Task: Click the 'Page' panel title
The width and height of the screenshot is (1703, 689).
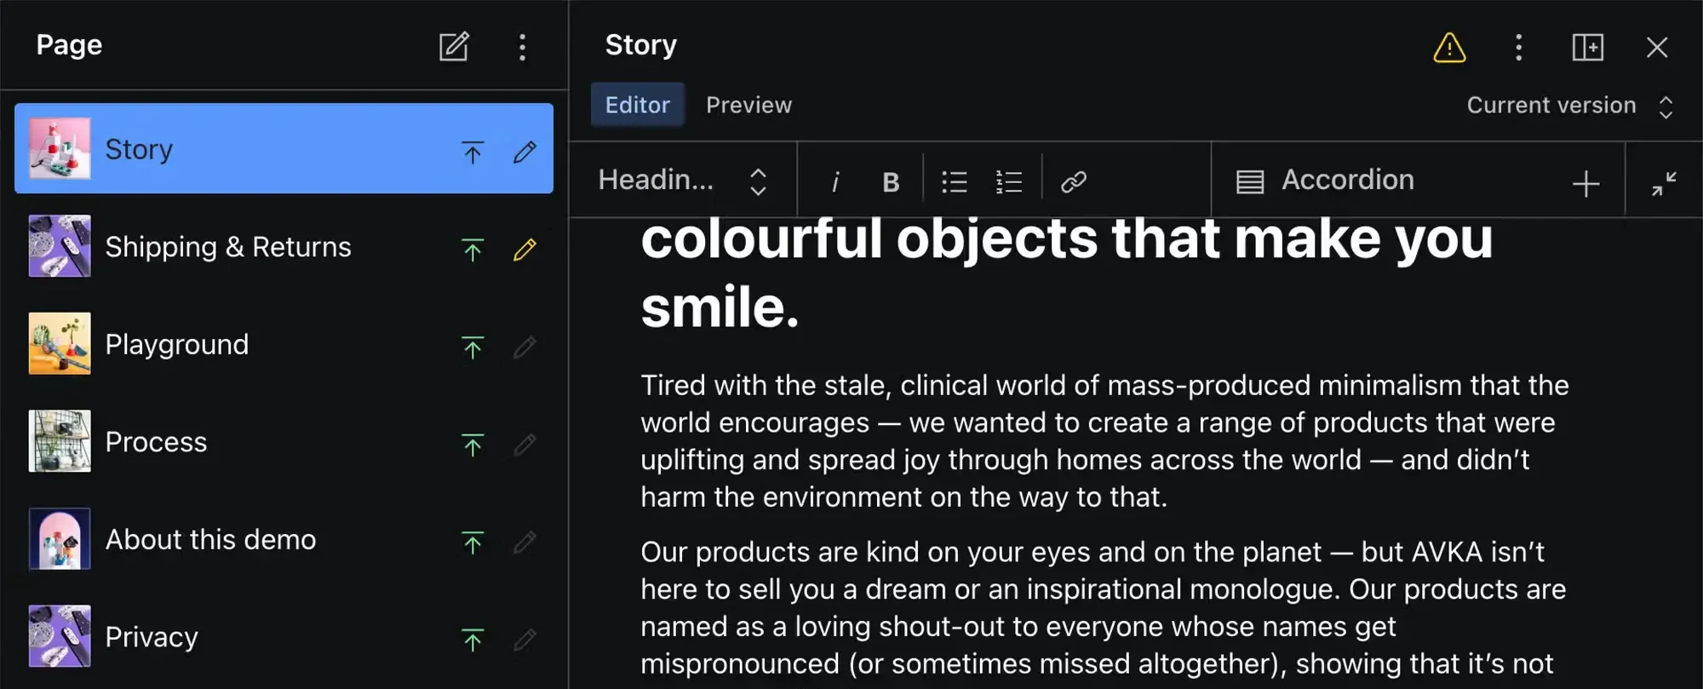Action: (x=69, y=45)
